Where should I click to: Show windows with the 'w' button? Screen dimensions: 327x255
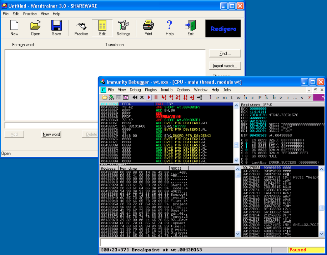(238, 97)
